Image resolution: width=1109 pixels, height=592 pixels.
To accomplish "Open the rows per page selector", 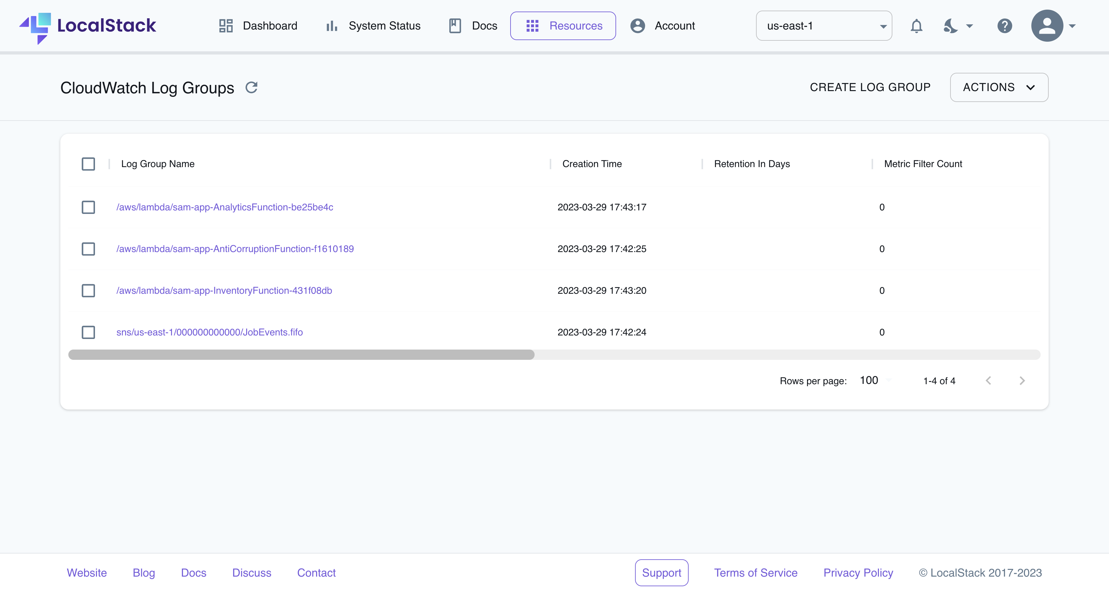I will pyautogui.click(x=874, y=381).
